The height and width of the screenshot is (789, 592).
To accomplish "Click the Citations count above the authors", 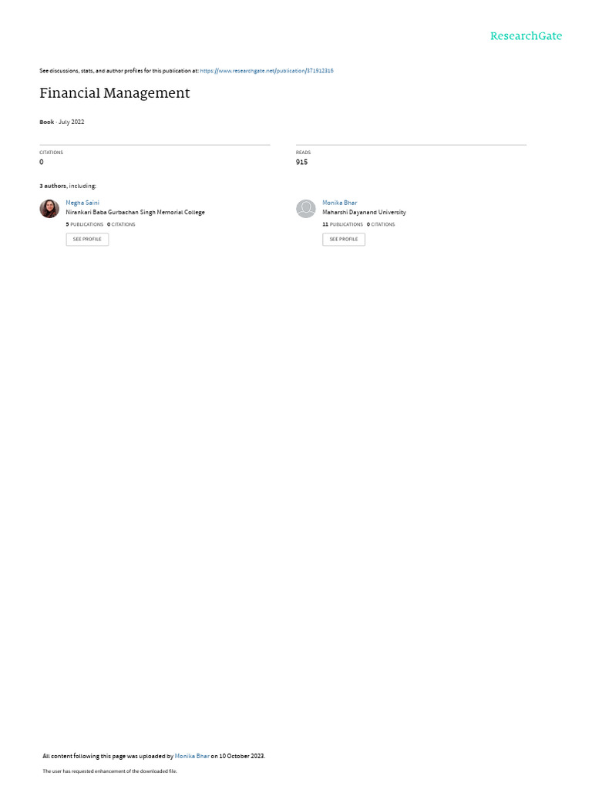I will [42, 162].
